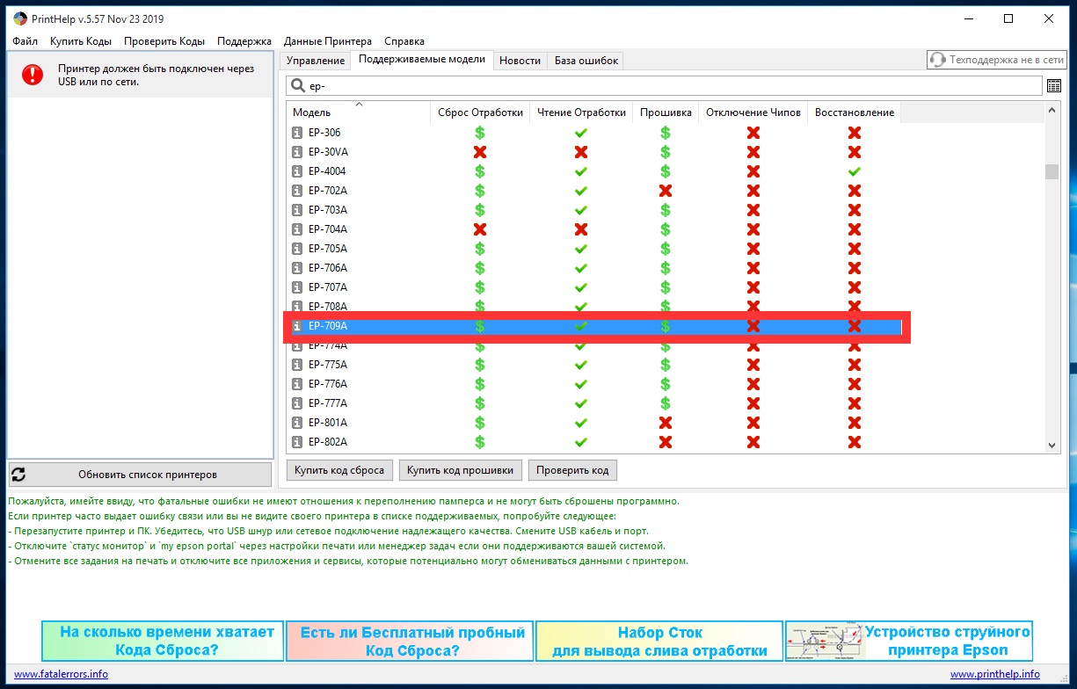Sort by Сброс Отработки column header

point(480,112)
